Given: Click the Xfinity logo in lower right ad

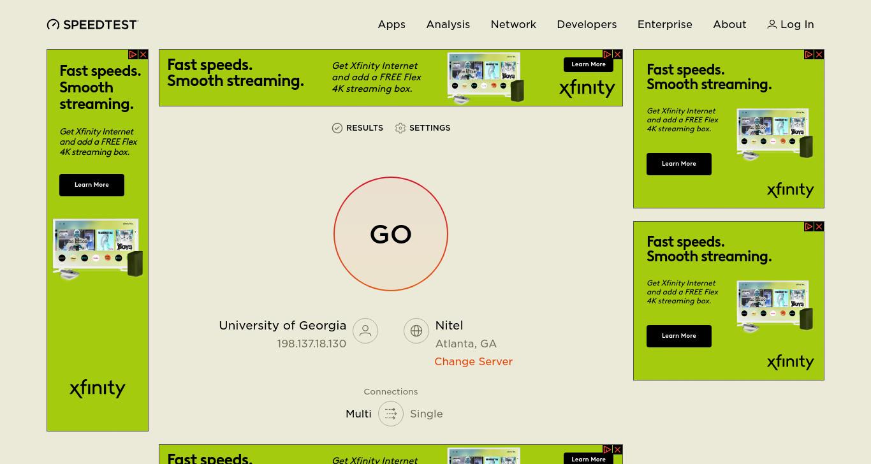Looking at the screenshot, I should point(791,362).
